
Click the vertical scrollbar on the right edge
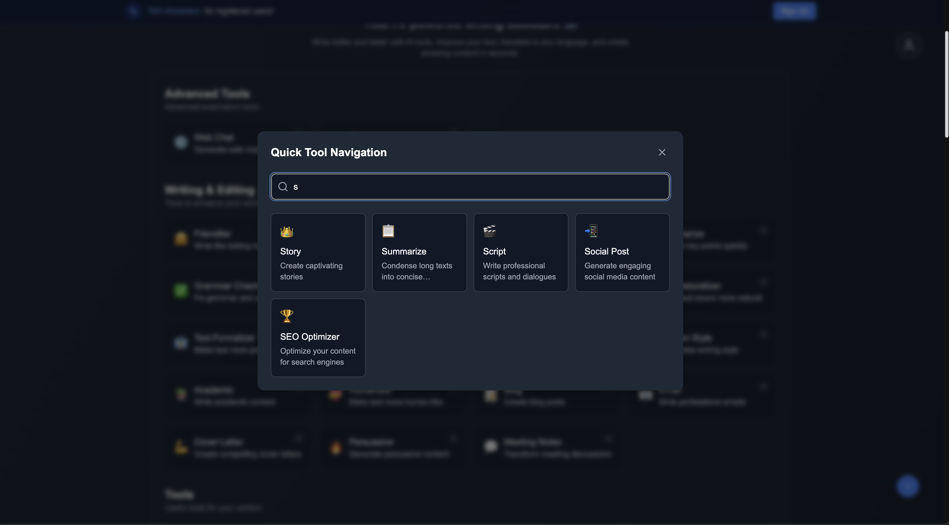945,85
